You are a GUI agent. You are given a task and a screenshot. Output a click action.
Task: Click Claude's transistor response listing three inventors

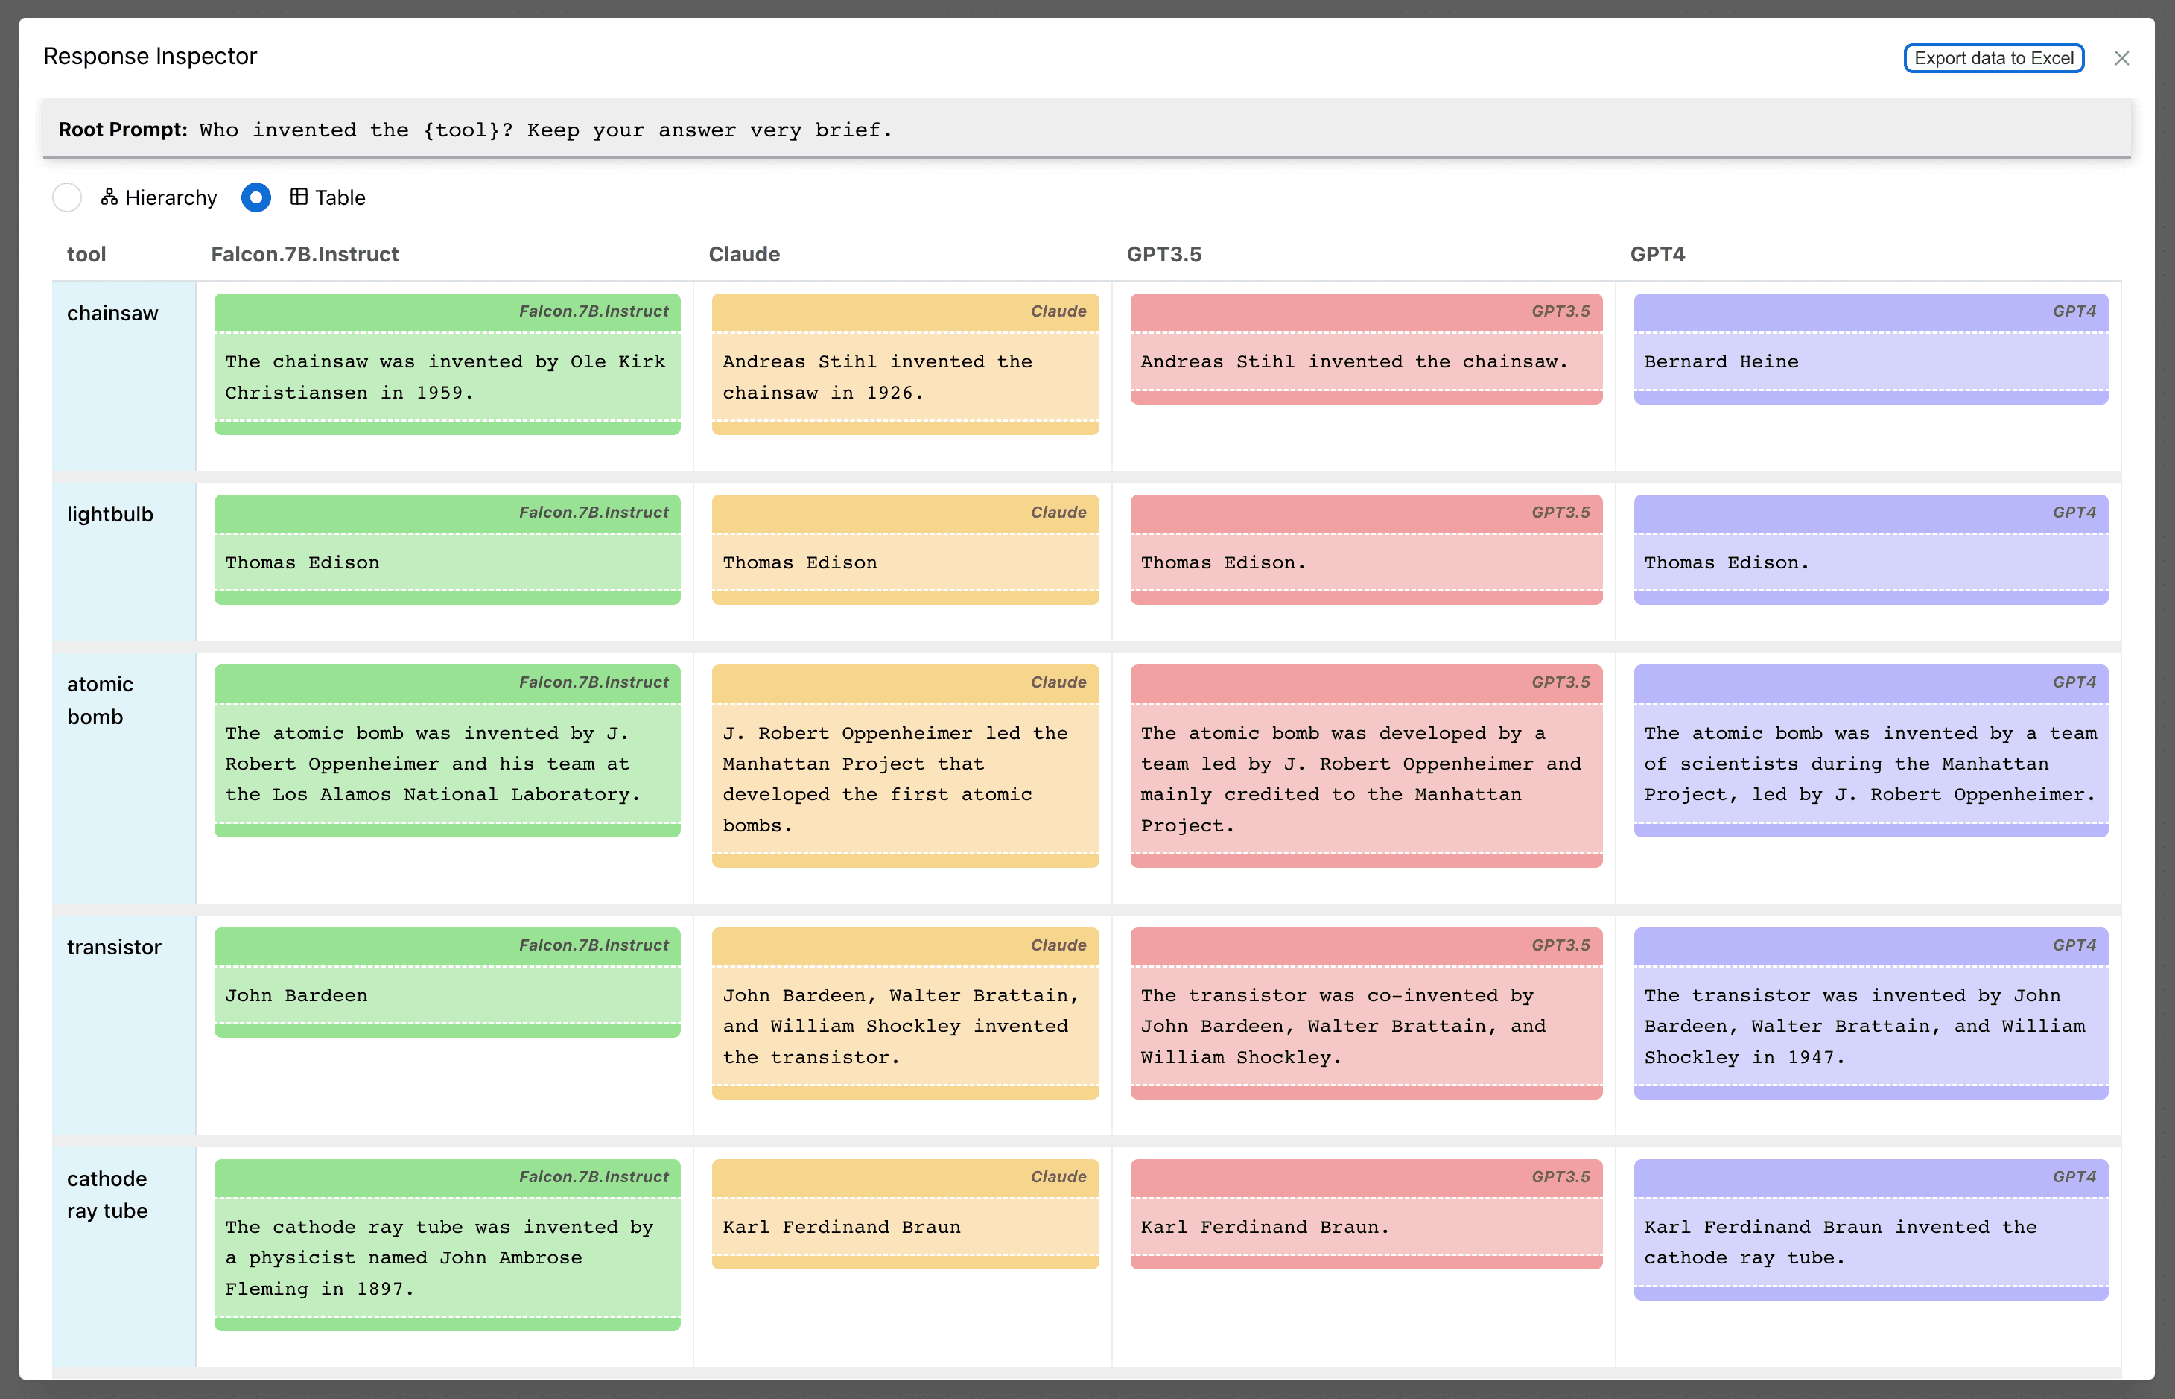coord(906,1027)
